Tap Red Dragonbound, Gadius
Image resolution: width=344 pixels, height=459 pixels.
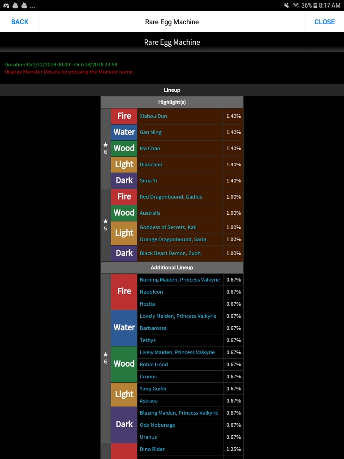coord(171,197)
